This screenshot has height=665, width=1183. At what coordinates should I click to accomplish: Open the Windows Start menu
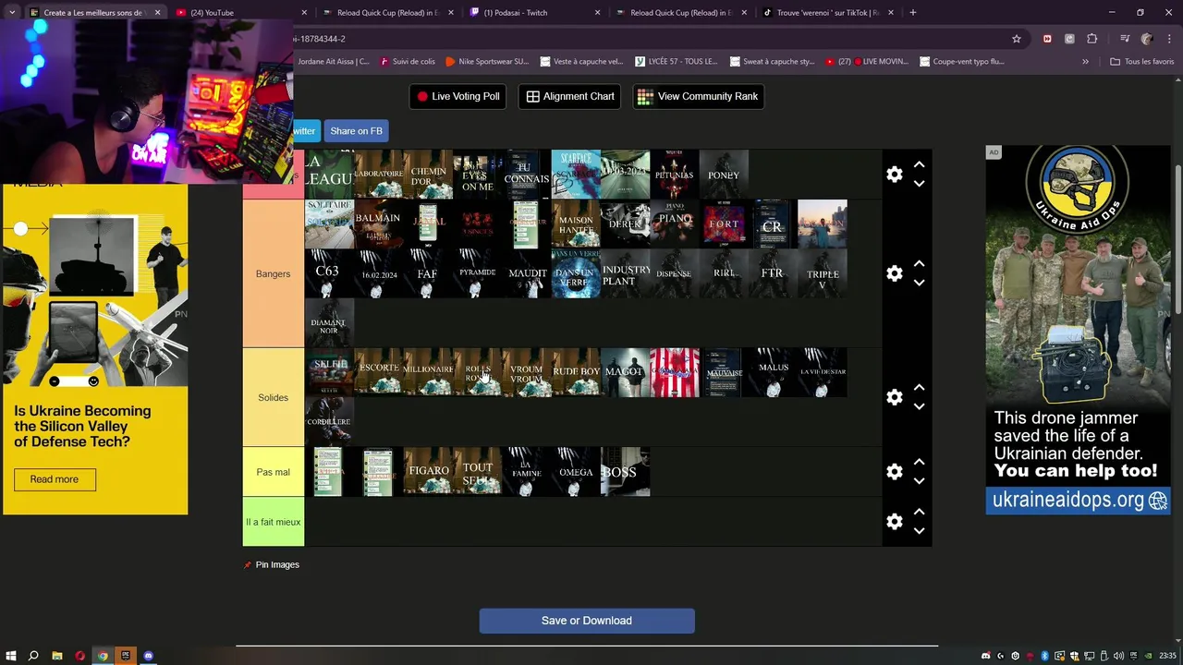click(11, 656)
